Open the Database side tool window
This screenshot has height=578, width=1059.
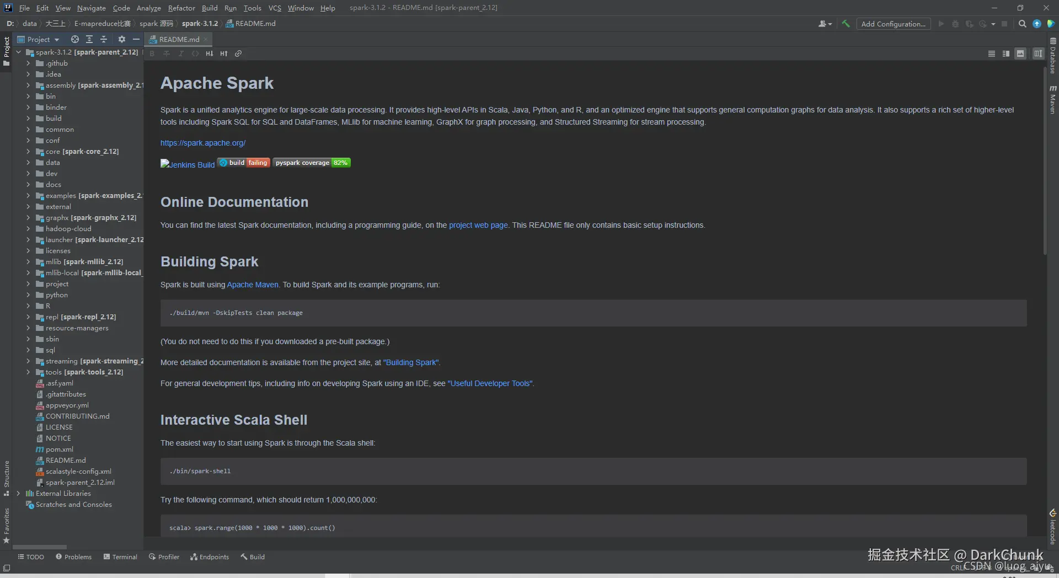1052,56
